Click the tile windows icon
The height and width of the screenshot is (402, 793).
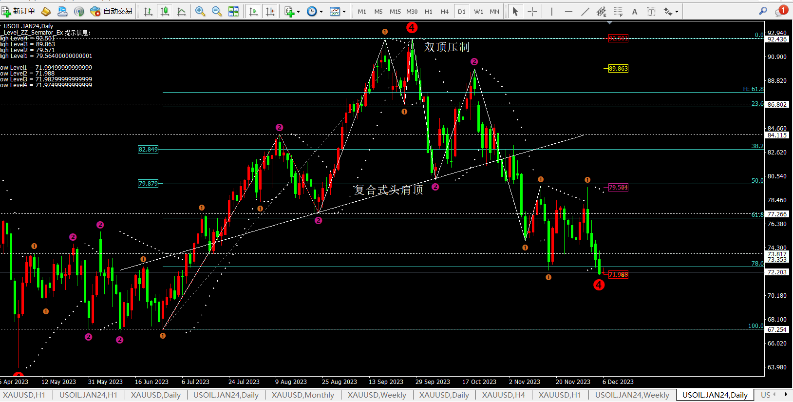click(234, 11)
